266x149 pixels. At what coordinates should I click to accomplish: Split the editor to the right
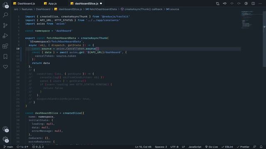pyautogui.click(x=253, y=3)
